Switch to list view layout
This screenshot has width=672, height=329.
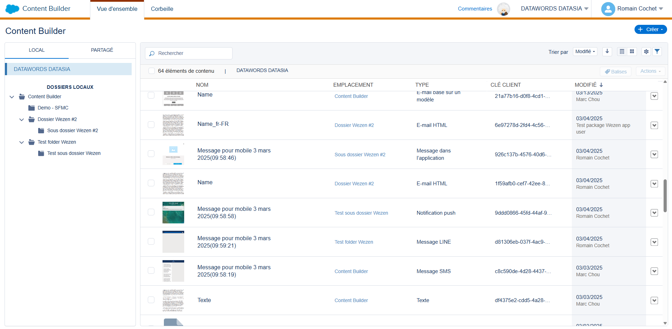coord(622,51)
